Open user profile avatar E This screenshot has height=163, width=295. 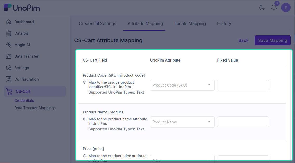[286, 8]
